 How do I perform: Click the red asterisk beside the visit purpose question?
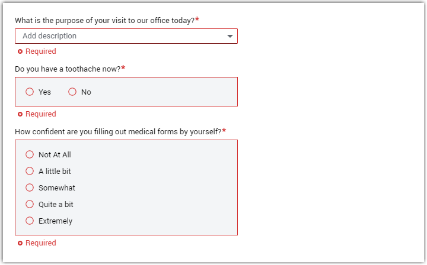click(x=197, y=20)
